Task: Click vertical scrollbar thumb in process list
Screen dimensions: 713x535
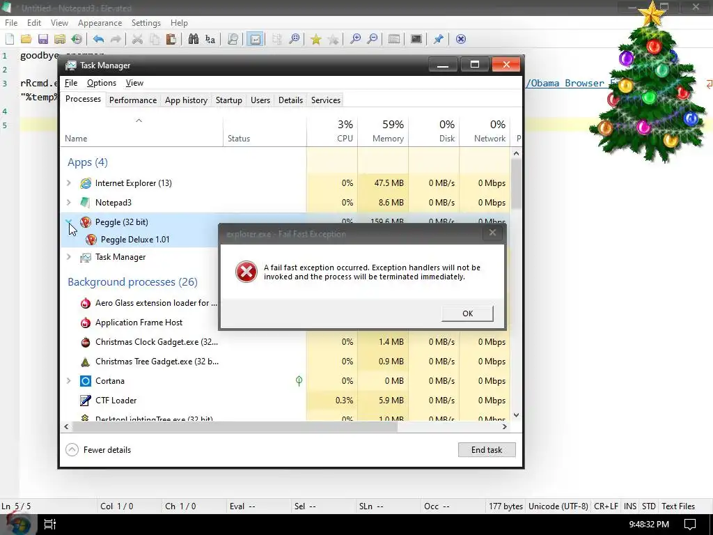Action: [516, 184]
